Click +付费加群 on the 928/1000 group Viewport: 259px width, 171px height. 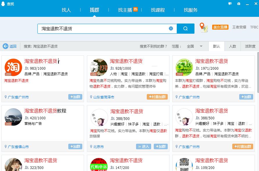pos(157,97)
